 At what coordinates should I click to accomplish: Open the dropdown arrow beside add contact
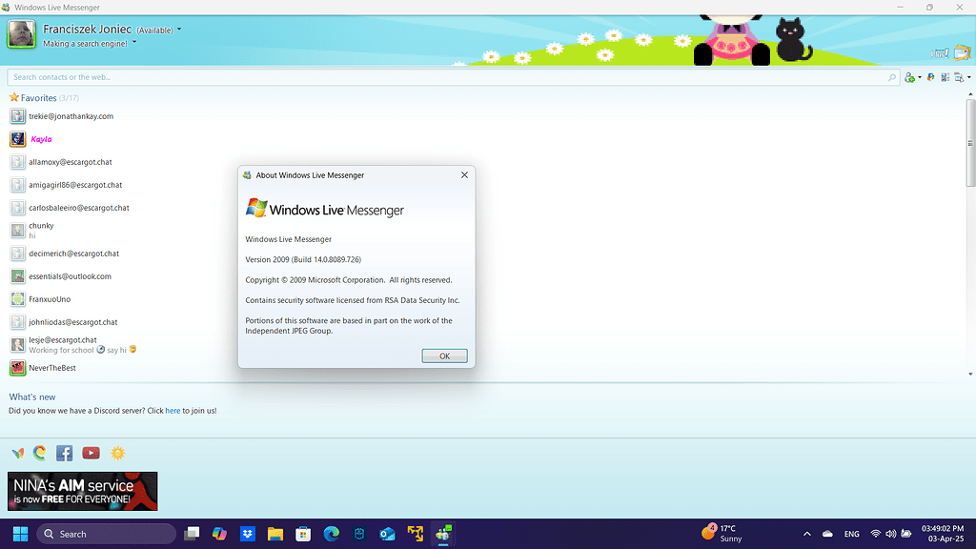(x=921, y=77)
